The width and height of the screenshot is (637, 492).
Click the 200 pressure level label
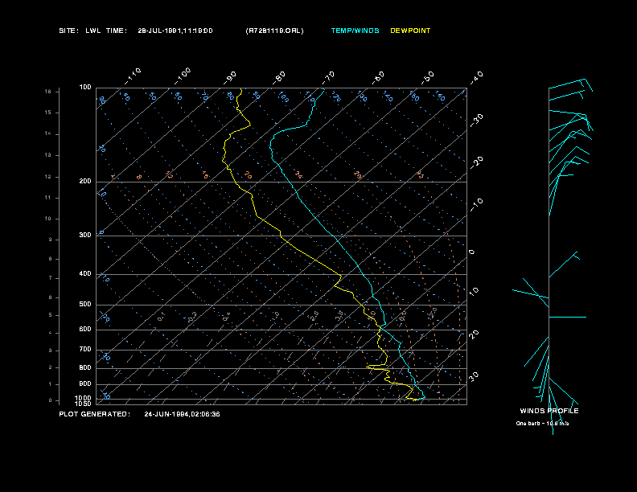coord(85,182)
